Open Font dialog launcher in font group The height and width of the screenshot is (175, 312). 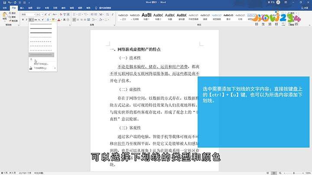click(x=70, y=25)
